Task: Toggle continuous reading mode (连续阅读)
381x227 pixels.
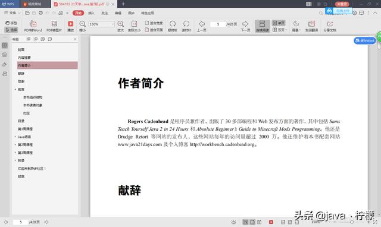Action: coord(262,26)
